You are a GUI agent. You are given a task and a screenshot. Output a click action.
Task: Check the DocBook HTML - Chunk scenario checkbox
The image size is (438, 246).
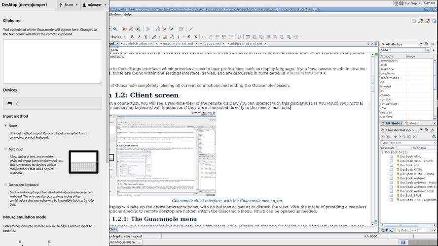point(391,161)
